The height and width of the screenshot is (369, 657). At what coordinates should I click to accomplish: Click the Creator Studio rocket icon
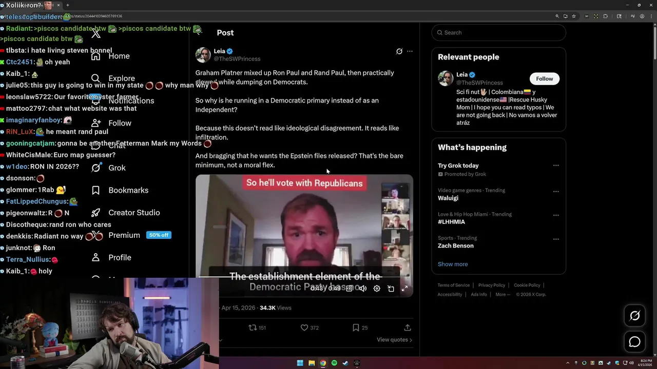[95, 212]
